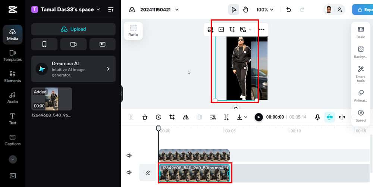This screenshot has width=373, height=187.
Task: Click the remove background icon above canvas
Action: coord(243,29)
